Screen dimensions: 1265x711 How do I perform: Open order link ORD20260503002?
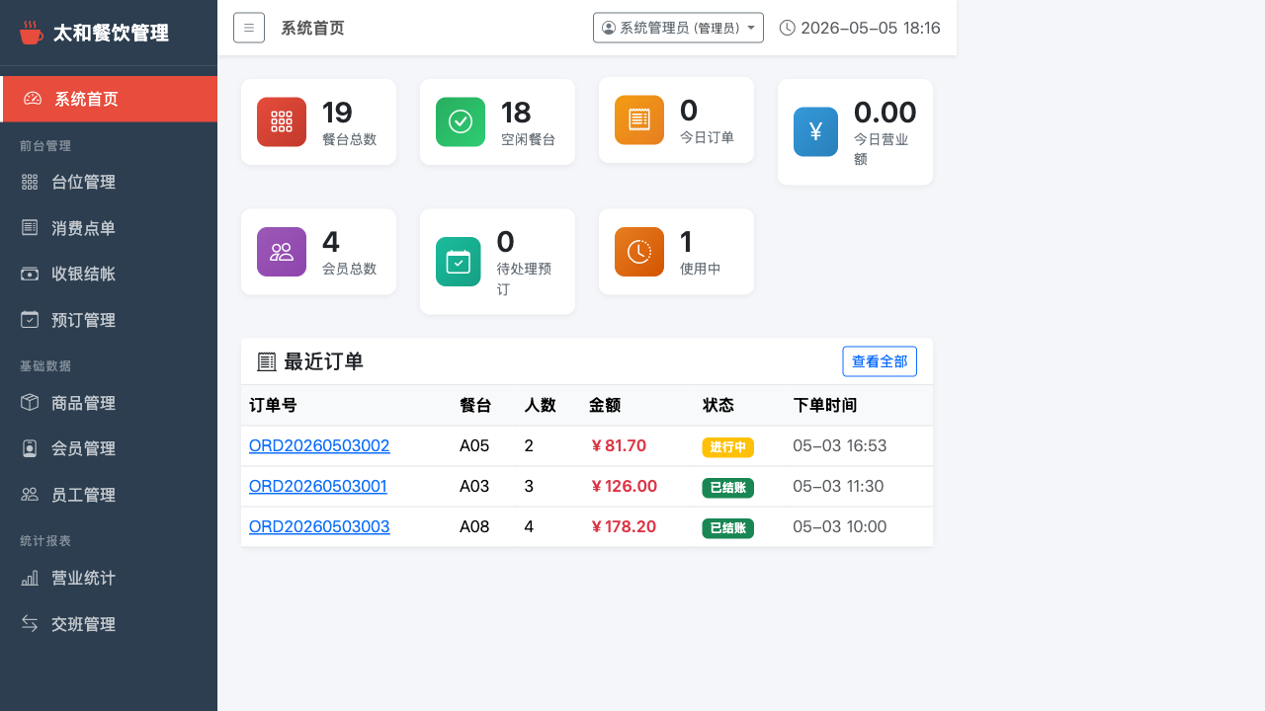319,446
